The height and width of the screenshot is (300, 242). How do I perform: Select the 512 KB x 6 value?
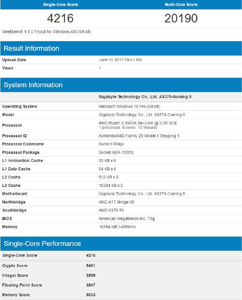coord(108,177)
